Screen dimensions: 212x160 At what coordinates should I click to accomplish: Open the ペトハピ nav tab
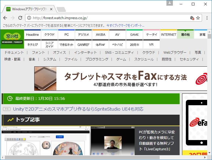click(117, 44)
